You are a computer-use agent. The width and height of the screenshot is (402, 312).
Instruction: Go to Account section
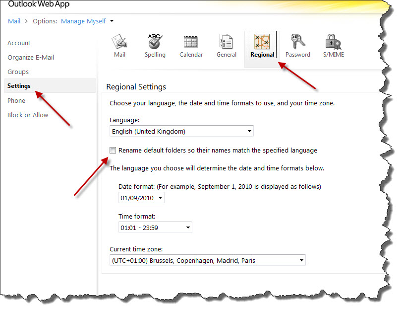click(19, 43)
